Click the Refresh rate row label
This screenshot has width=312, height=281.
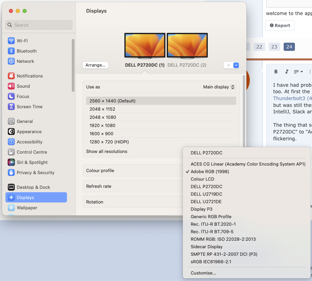tap(99, 186)
